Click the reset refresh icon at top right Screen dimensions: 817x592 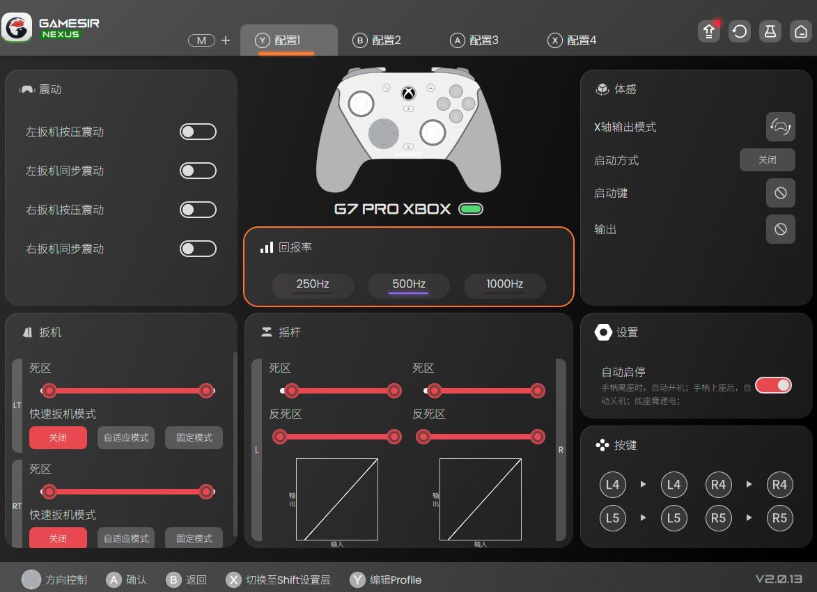click(x=740, y=32)
